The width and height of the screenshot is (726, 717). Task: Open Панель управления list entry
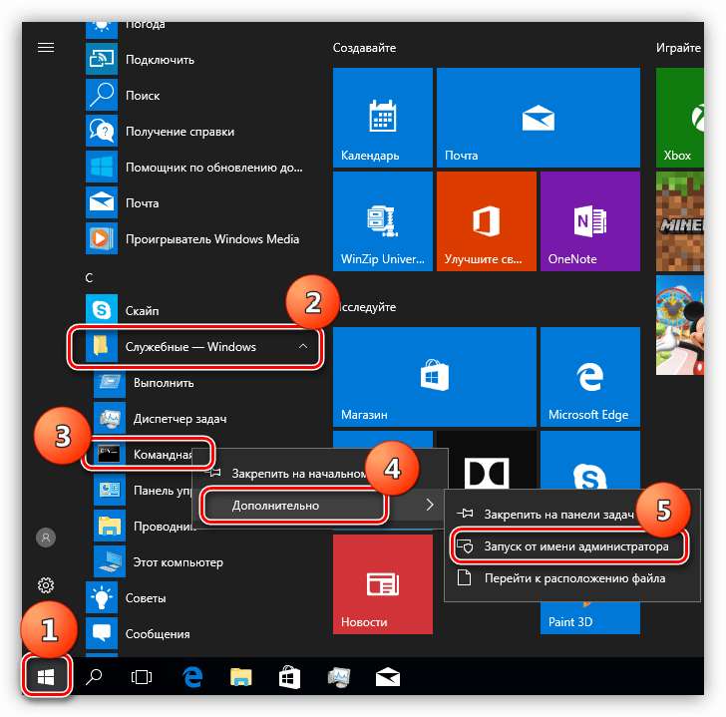point(143,491)
